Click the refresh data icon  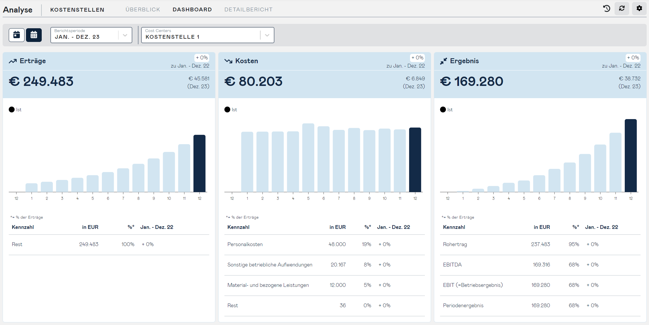pos(622,8)
